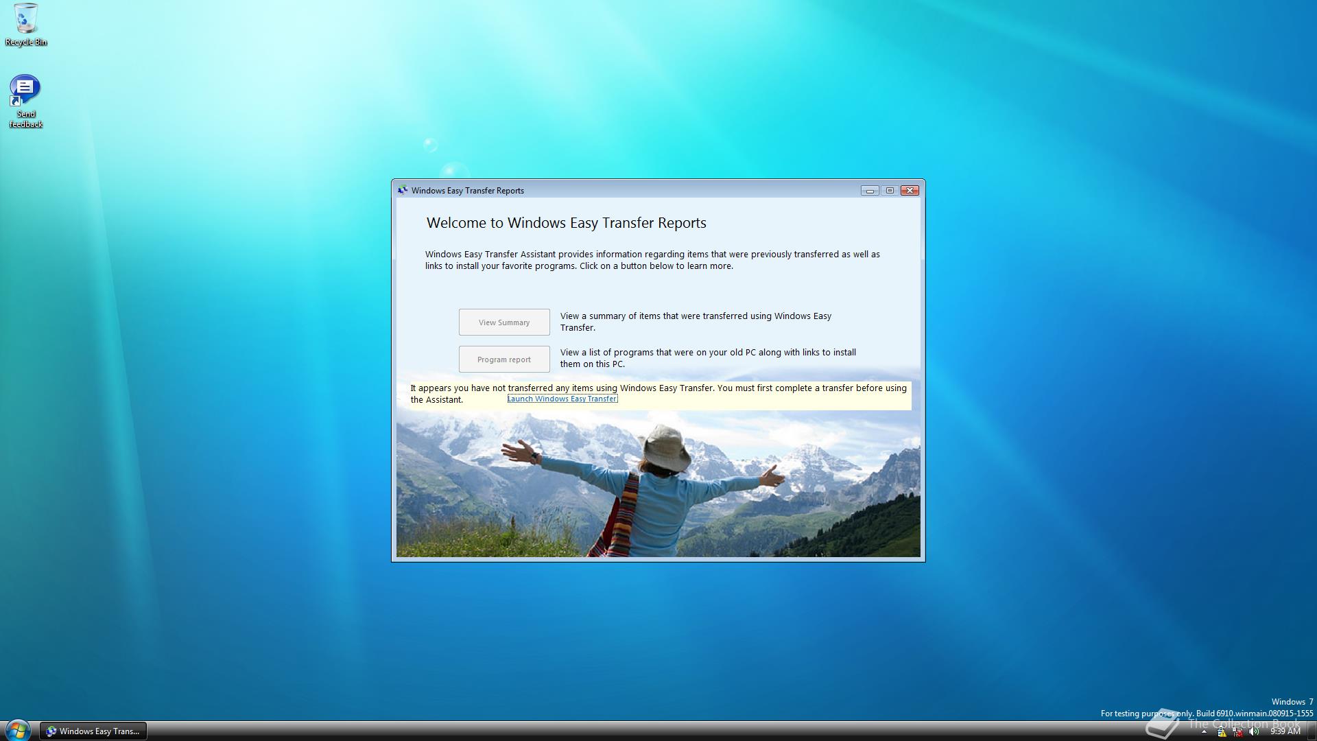Click the Program report button
Screen dimensions: 1317x741
[x=504, y=360]
